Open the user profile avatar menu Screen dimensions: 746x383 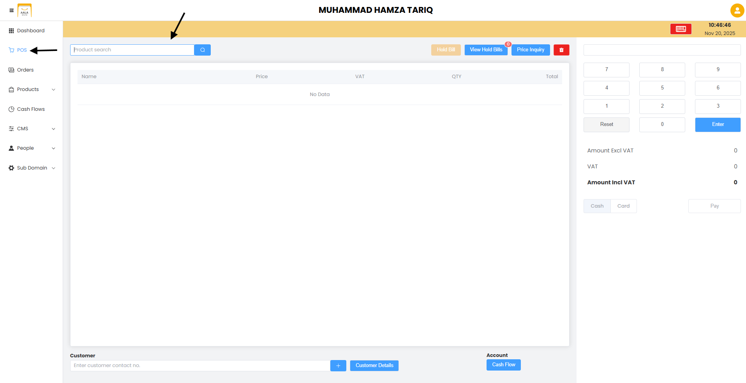coord(737,10)
